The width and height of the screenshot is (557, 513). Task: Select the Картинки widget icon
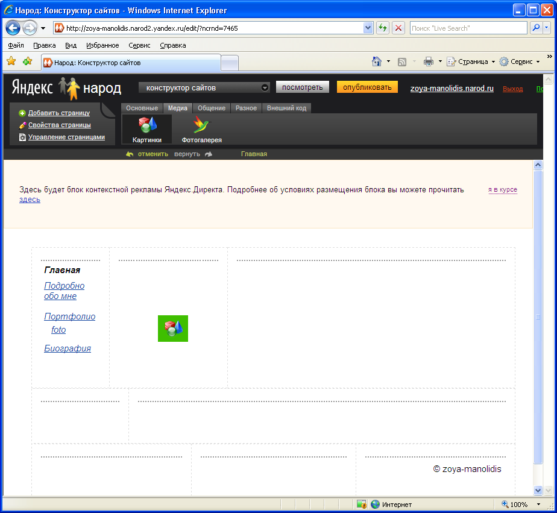(147, 130)
